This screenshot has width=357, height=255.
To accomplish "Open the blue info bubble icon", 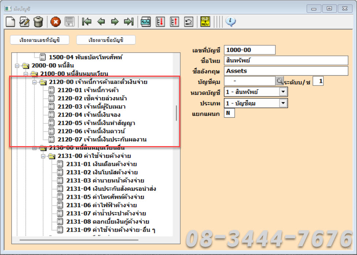I will [x=230, y=22].
